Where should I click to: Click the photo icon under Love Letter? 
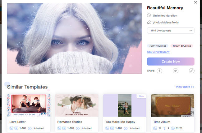coord(11,128)
